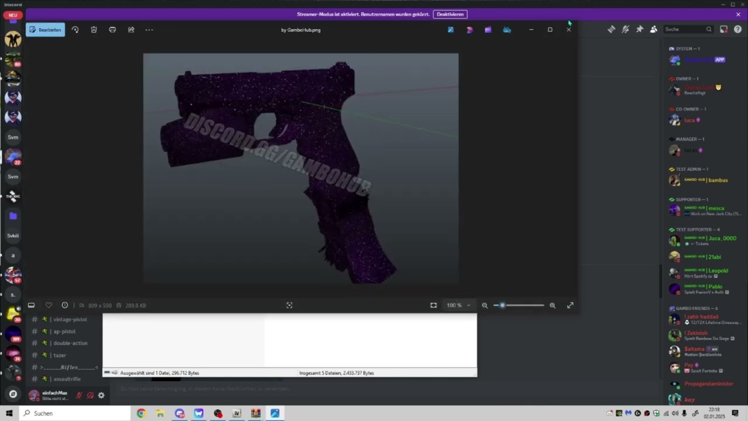The width and height of the screenshot is (748, 421).
Task: Click Deaktivieren in the streamer mode banner
Action: click(x=450, y=14)
